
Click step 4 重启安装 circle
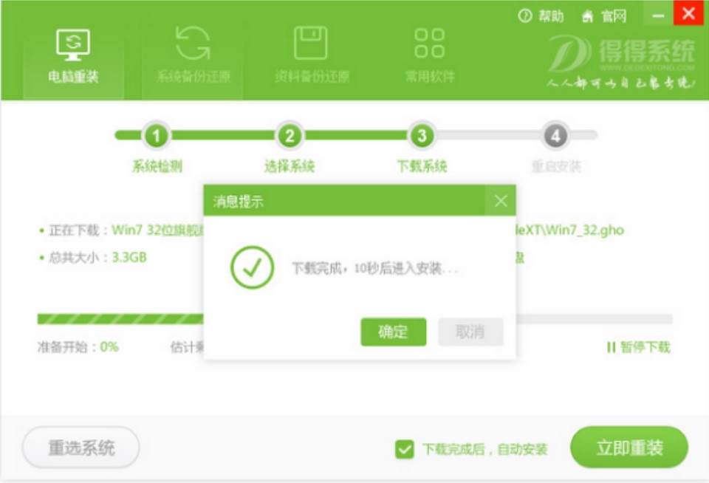point(555,136)
